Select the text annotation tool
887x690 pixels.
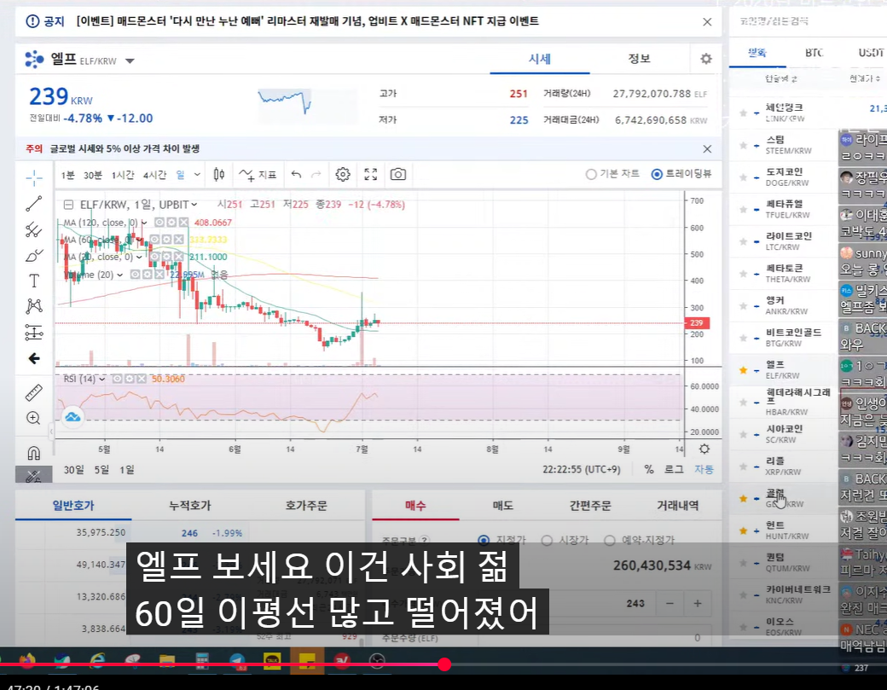pos(34,281)
